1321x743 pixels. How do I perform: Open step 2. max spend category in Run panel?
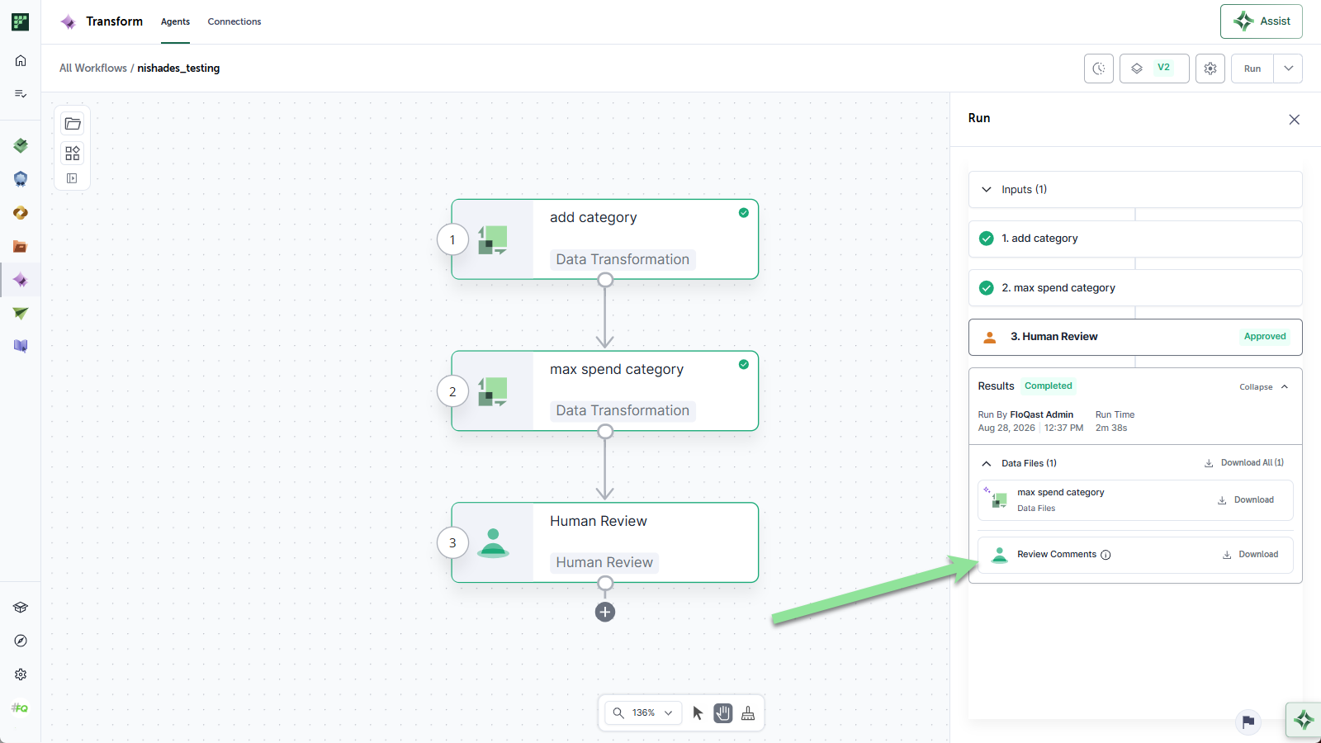1135,288
